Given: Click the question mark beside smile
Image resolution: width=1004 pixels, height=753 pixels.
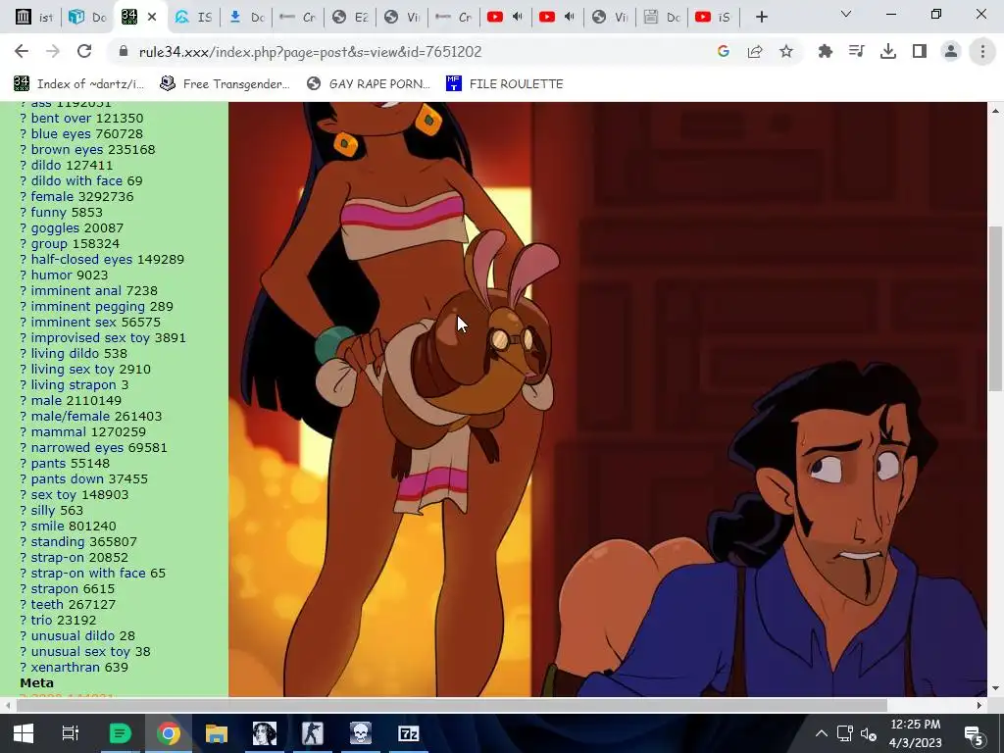Looking at the screenshot, I should 24,526.
